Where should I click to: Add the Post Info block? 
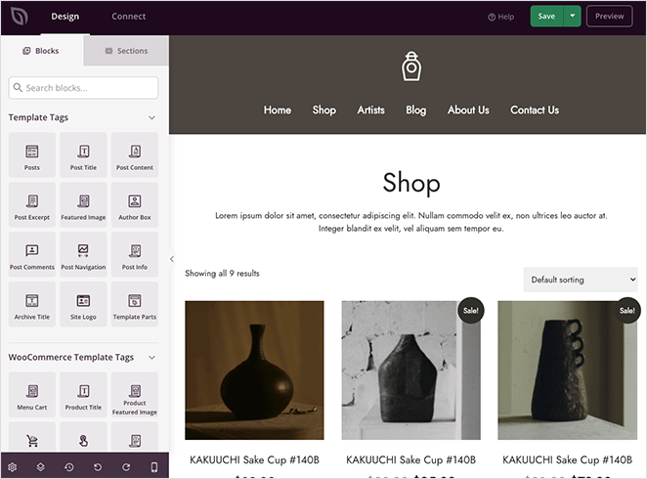(x=135, y=254)
